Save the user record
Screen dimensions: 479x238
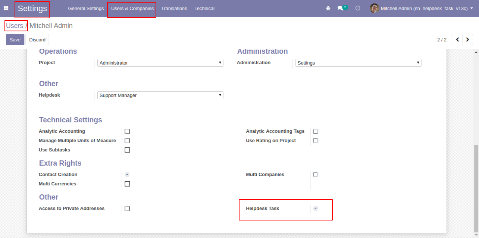(15, 40)
